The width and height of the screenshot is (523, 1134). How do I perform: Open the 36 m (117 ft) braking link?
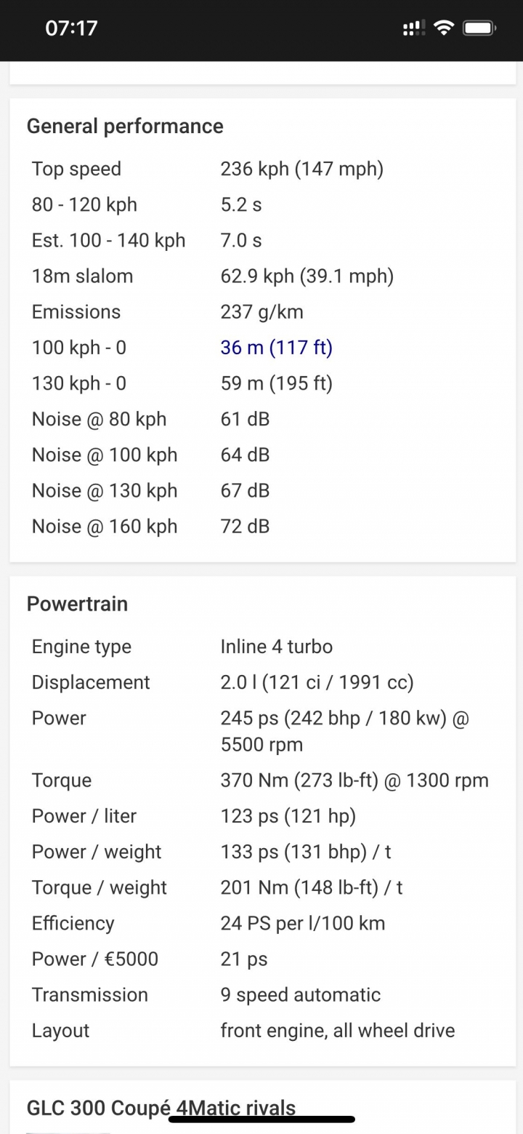coord(276,348)
